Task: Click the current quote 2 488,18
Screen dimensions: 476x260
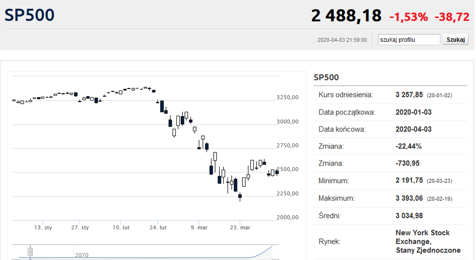Action: click(346, 16)
